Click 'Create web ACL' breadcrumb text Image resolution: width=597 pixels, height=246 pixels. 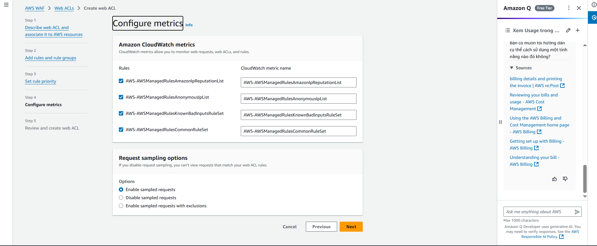pyautogui.click(x=100, y=8)
